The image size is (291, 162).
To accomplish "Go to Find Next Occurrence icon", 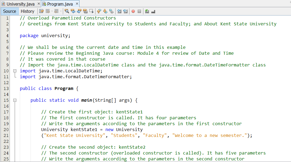I will 79,11.
